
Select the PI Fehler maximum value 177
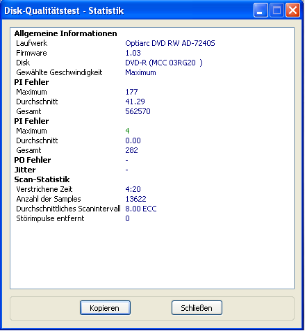pyautogui.click(x=131, y=92)
